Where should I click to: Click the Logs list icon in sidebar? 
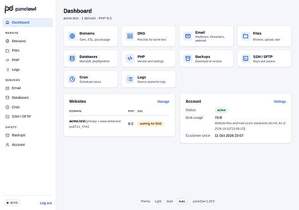click(7, 70)
